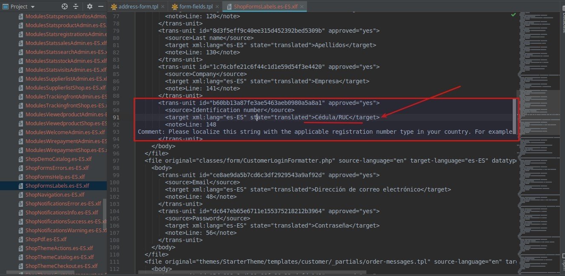This screenshot has width=565, height=276.
Task: Open Project panel settings gear
Action: 89,6
